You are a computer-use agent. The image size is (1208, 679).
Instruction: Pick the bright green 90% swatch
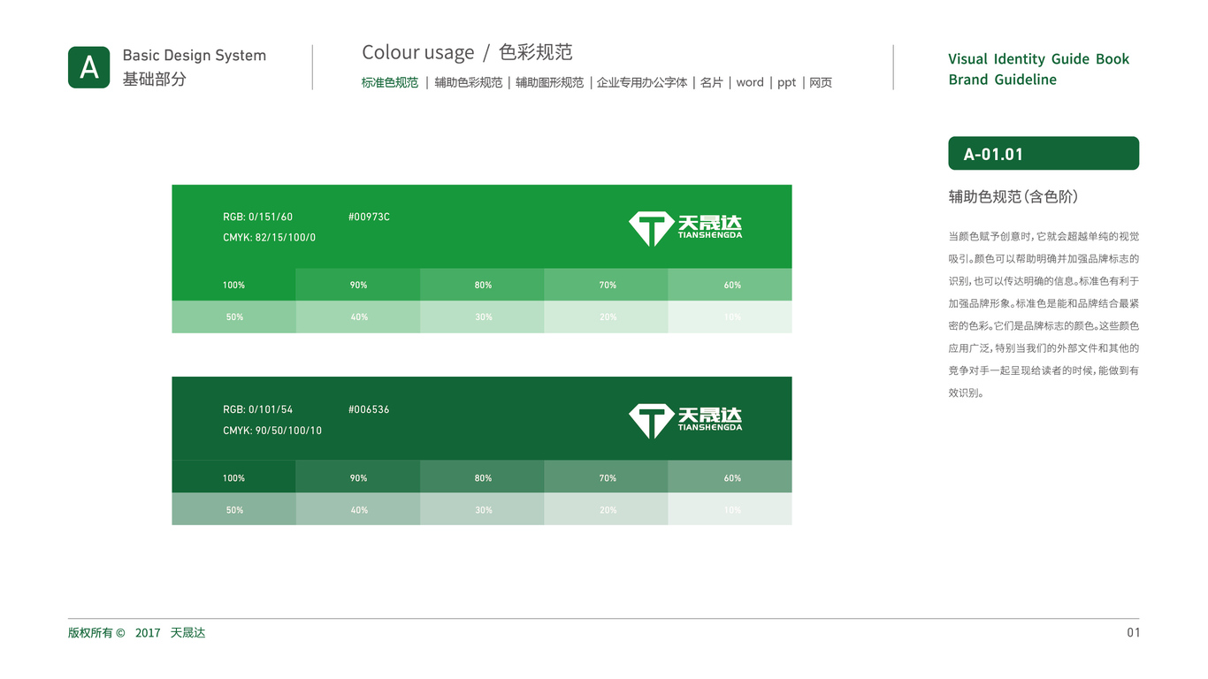358,285
